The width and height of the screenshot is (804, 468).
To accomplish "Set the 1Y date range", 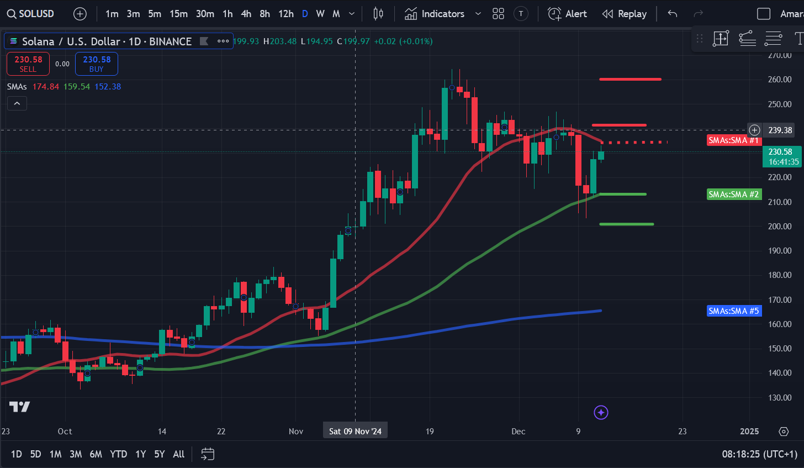I will (141, 454).
